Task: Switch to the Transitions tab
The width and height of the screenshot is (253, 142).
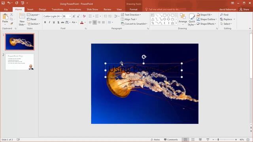Action: [x=57, y=9]
